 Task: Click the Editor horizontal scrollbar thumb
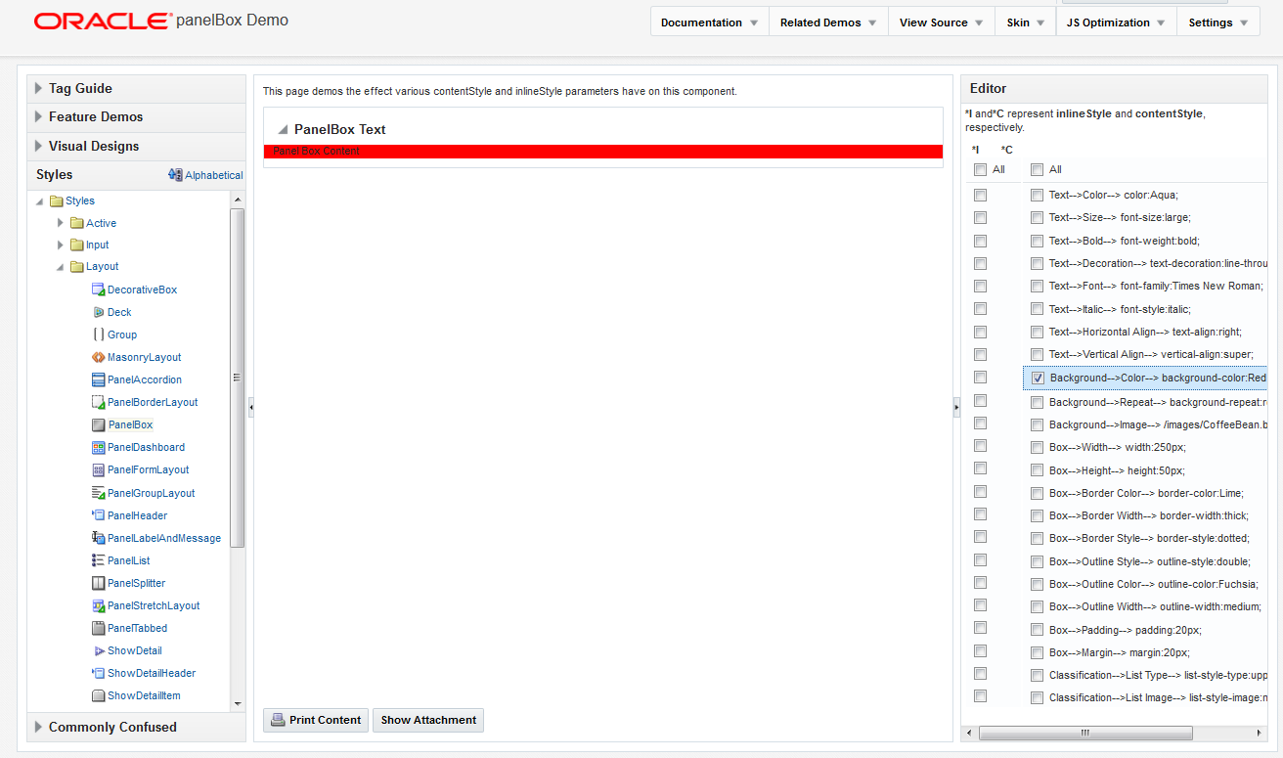click(x=1085, y=733)
